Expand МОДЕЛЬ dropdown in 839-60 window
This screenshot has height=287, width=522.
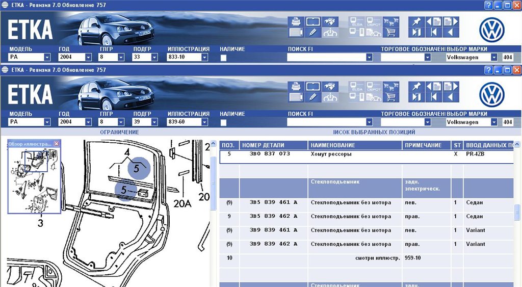click(47, 122)
